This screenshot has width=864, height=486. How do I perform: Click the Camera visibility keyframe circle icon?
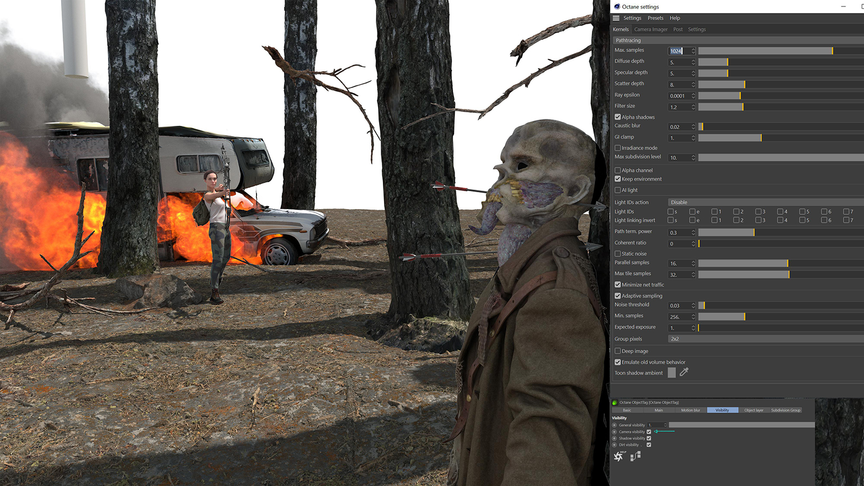pyautogui.click(x=614, y=431)
